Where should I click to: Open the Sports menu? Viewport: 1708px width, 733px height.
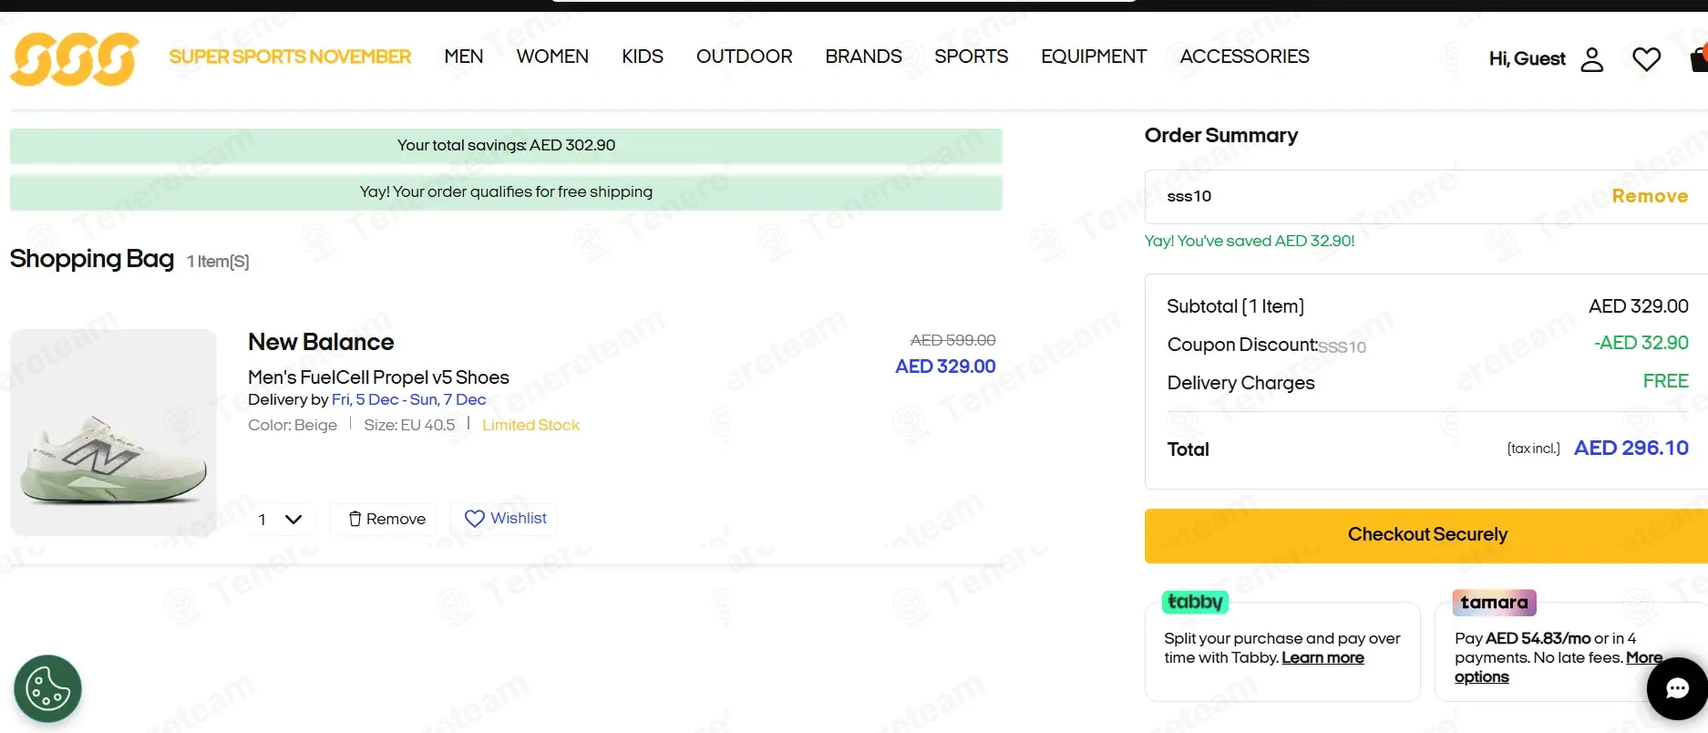pyautogui.click(x=972, y=57)
